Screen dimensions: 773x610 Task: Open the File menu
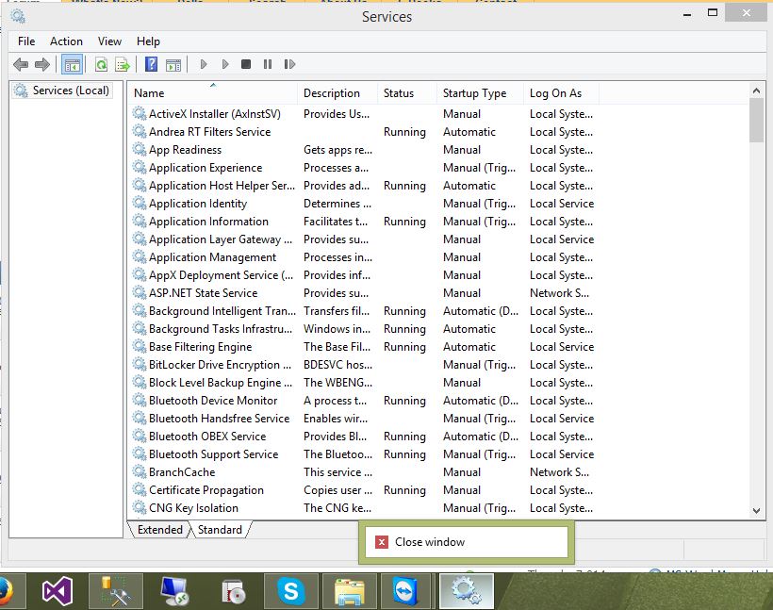click(x=26, y=41)
